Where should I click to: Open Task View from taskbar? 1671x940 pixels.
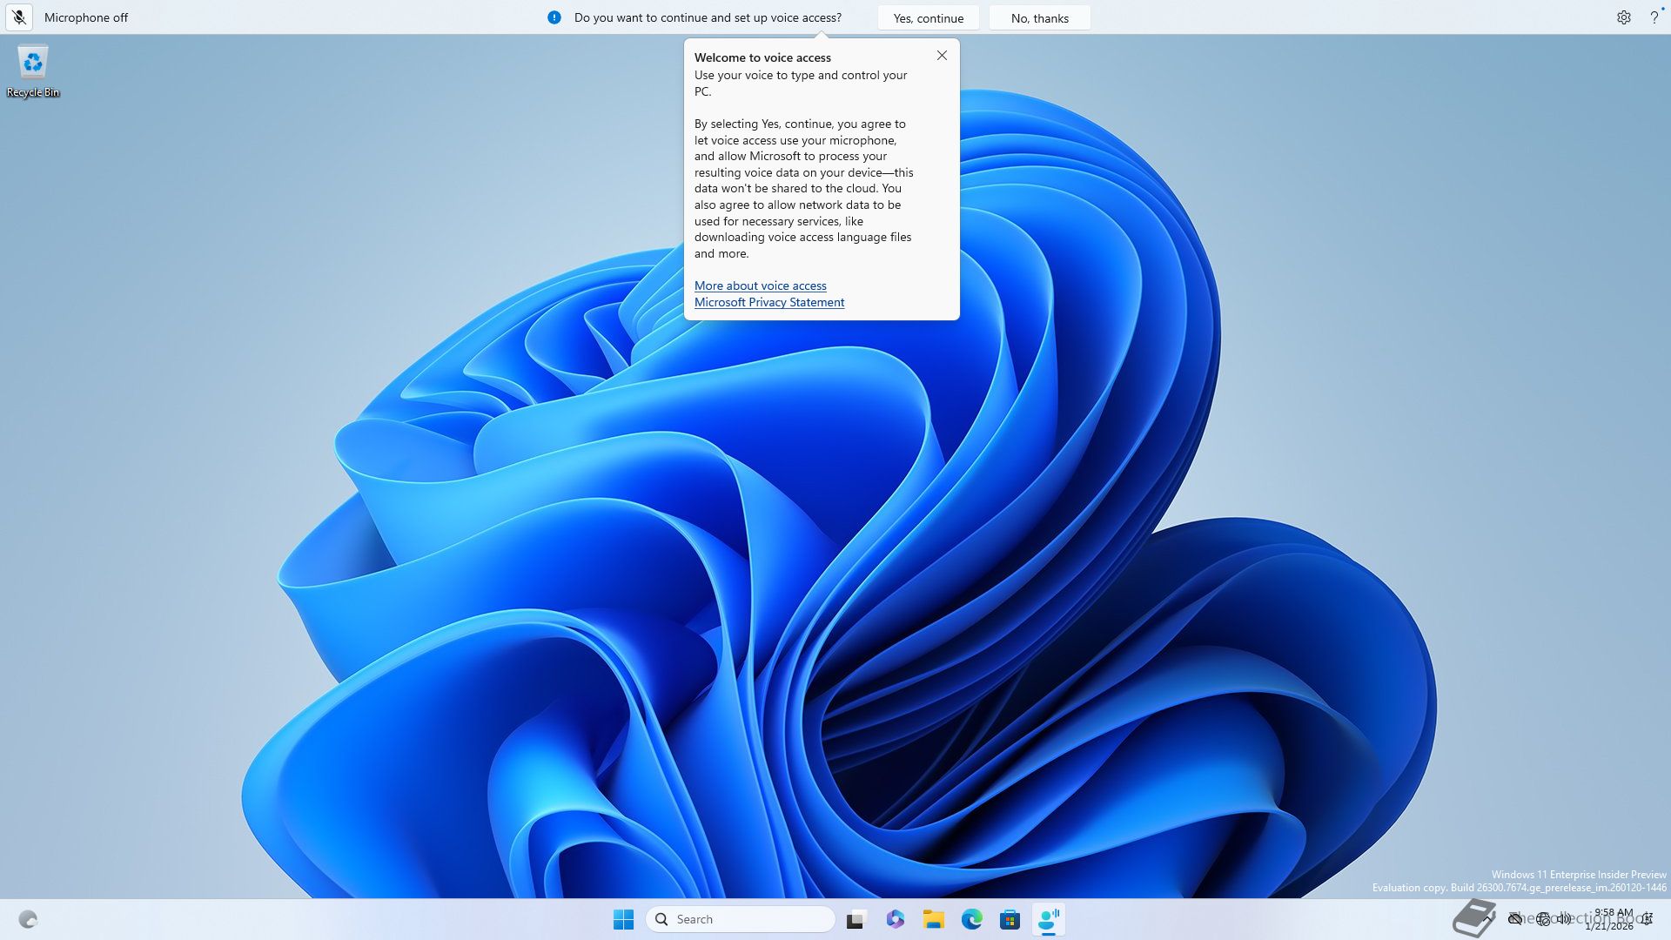click(x=856, y=919)
